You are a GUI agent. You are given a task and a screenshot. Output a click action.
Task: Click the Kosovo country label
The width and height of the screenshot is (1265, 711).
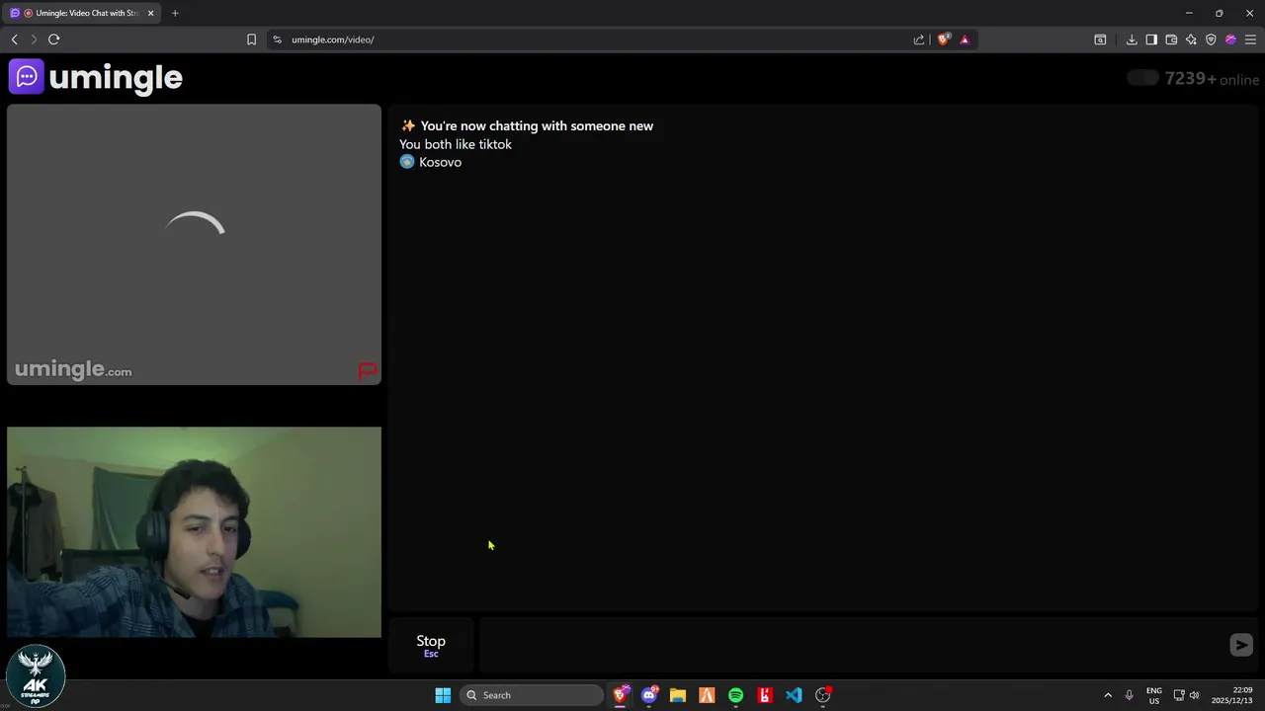point(440,162)
